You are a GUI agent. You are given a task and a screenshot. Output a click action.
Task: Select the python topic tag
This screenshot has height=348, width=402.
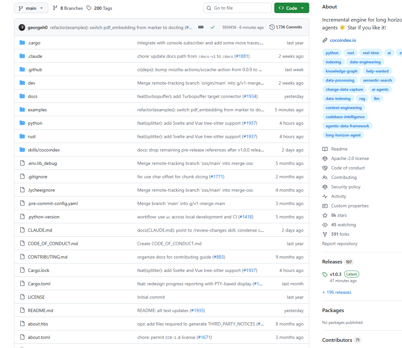pos(332,53)
